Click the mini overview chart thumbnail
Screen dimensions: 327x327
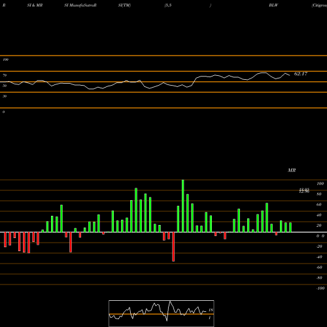coord(162,313)
